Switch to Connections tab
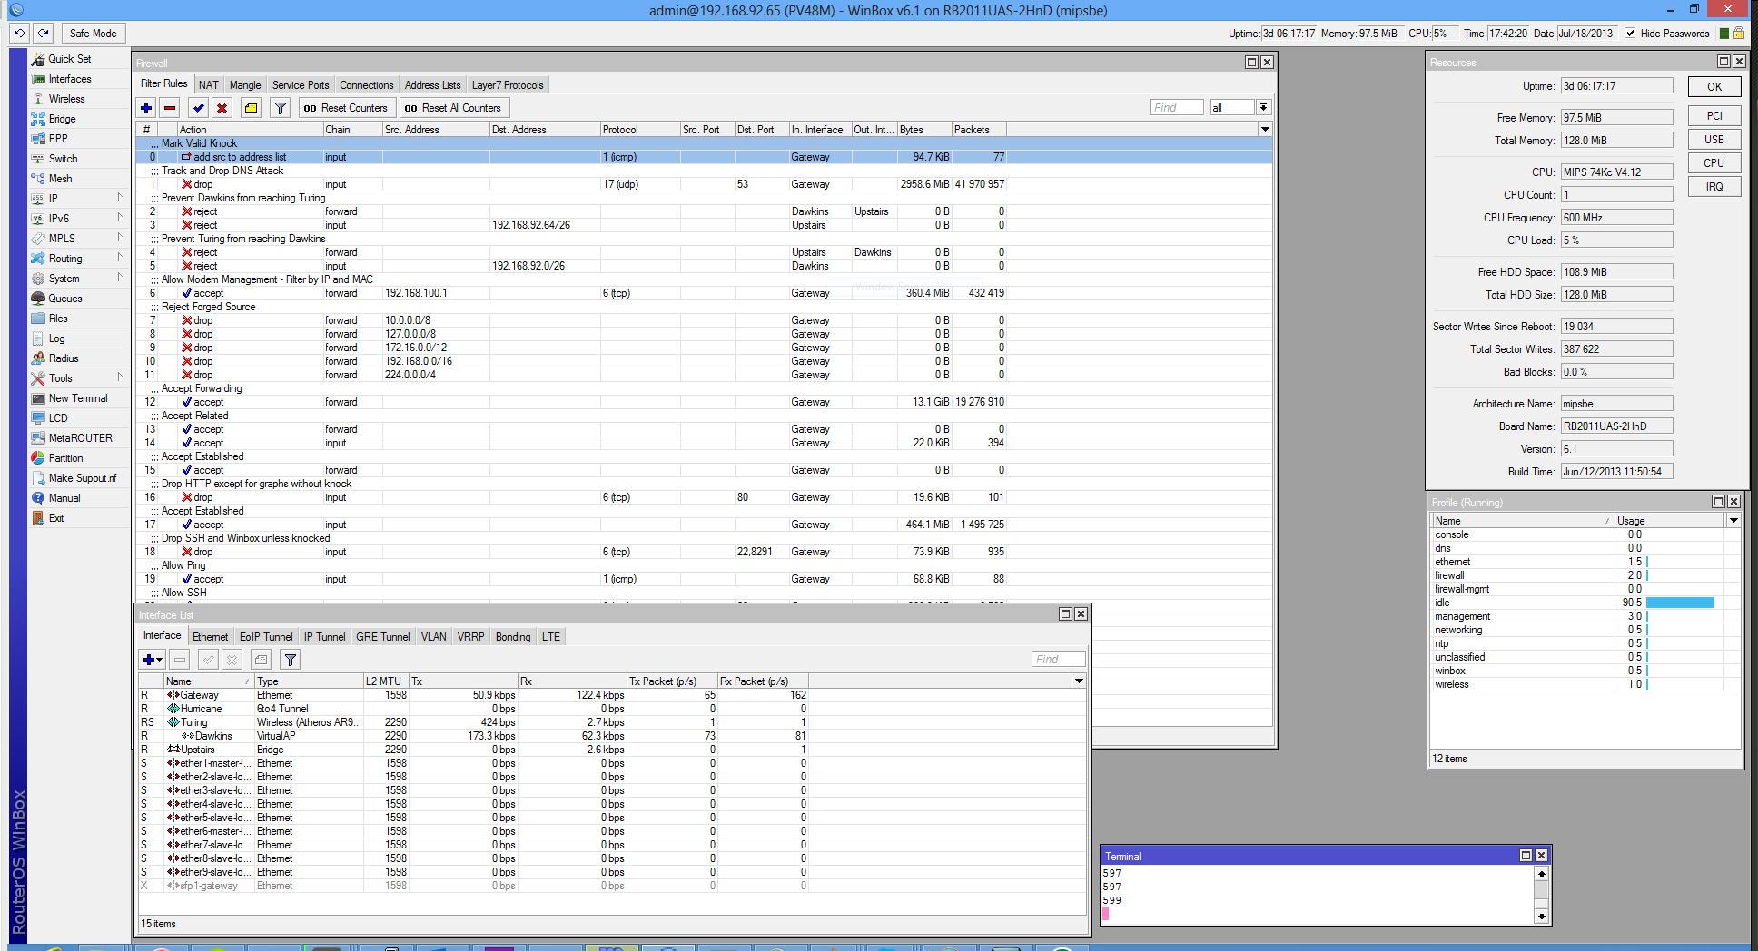This screenshot has width=1758, height=951. click(367, 85)
